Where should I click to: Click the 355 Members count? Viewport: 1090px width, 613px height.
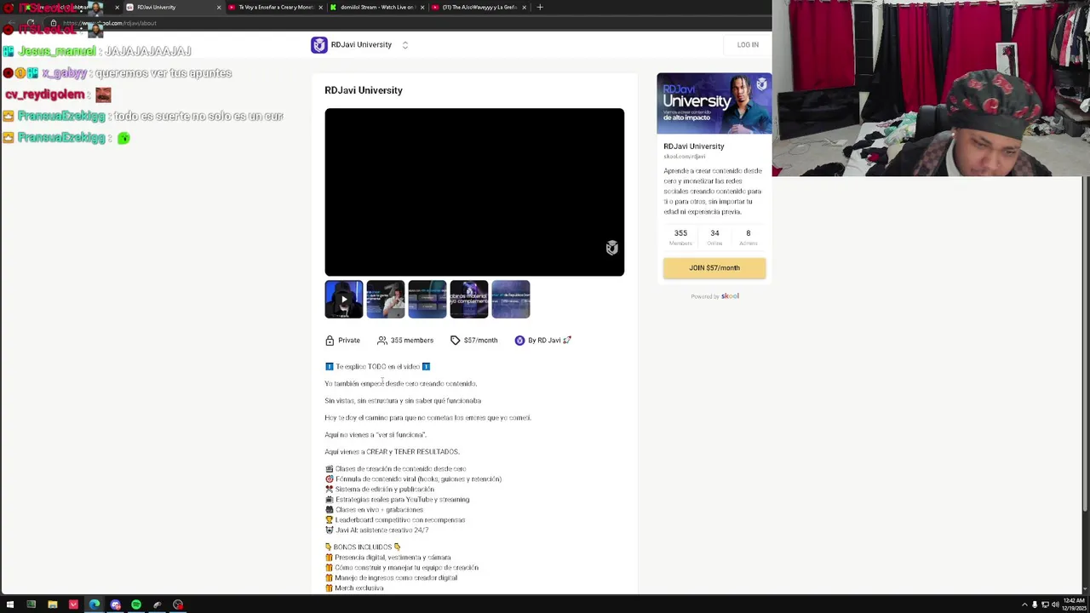[680, 238]
